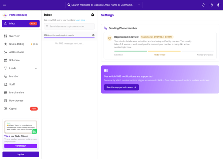This screenshot has height=159, width=223.
Task: Open the hamburger menu icon
Action: point(4,5)
